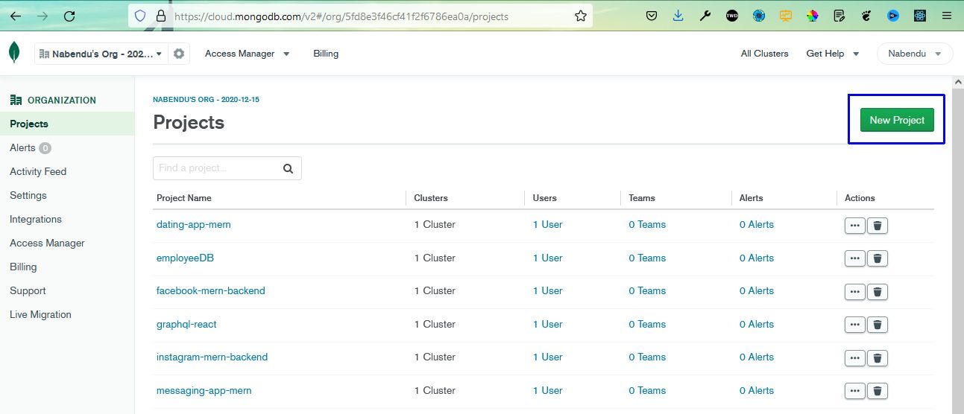The width and height of the screenshot is (964, 414).
Task: Click the GNOME footprint extension icon
Action: tap(866, 16)
